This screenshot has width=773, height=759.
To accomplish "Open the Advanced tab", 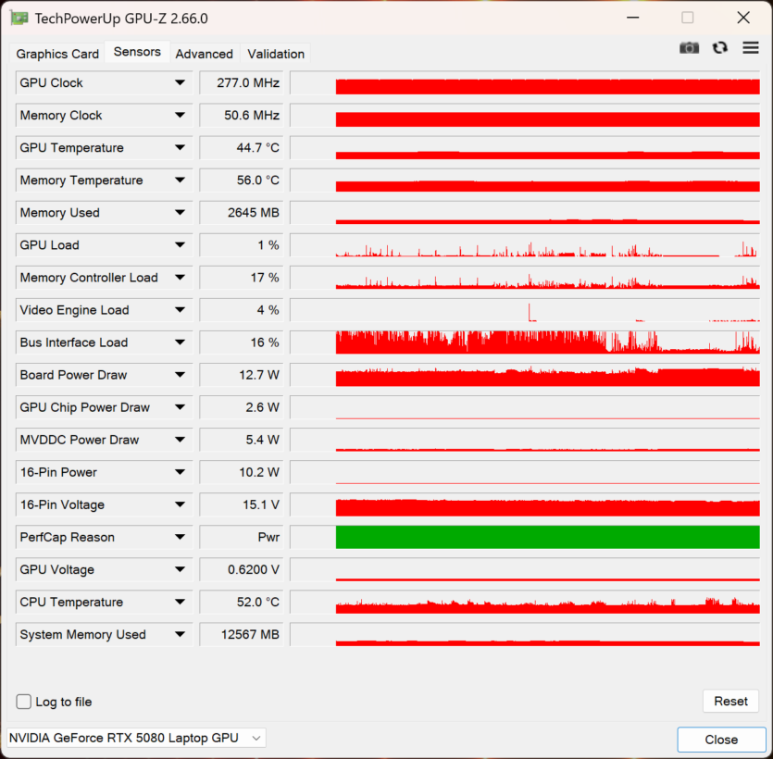I will tap(204, 54).
